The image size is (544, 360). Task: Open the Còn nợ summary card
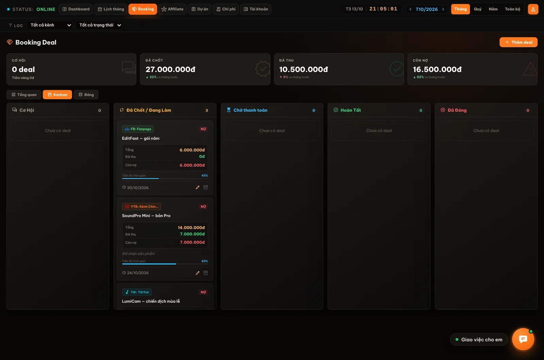coord(473,69)
